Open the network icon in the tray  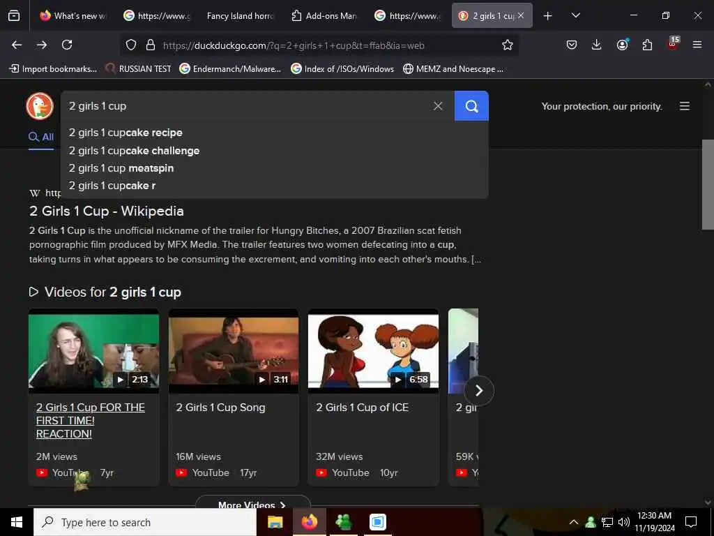pyautogui.click(x=607, y=522)
